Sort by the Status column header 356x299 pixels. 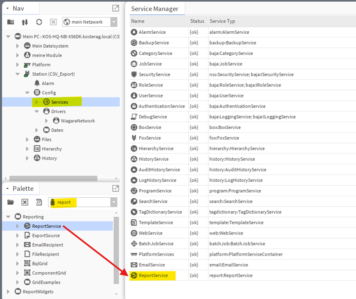pyautogui.click(x=197, y=21)
